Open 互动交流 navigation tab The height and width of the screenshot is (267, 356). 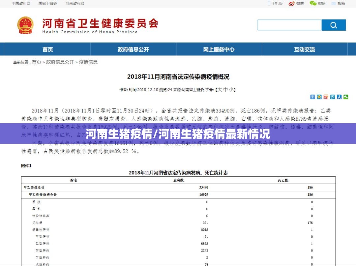[305, 49]
